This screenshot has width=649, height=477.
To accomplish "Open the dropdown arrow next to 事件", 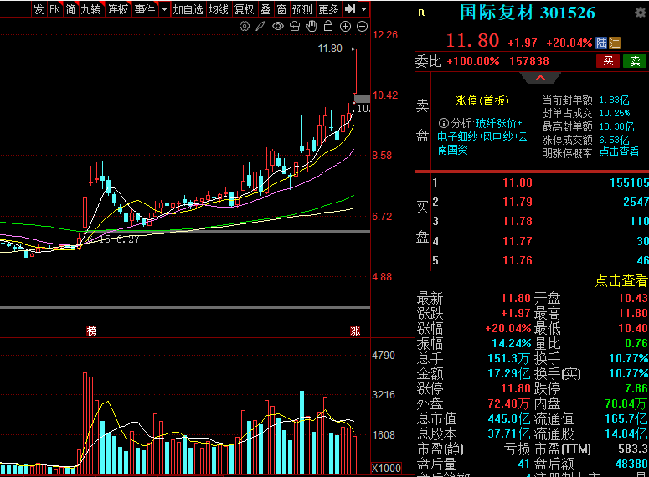I will pos(164,9).
